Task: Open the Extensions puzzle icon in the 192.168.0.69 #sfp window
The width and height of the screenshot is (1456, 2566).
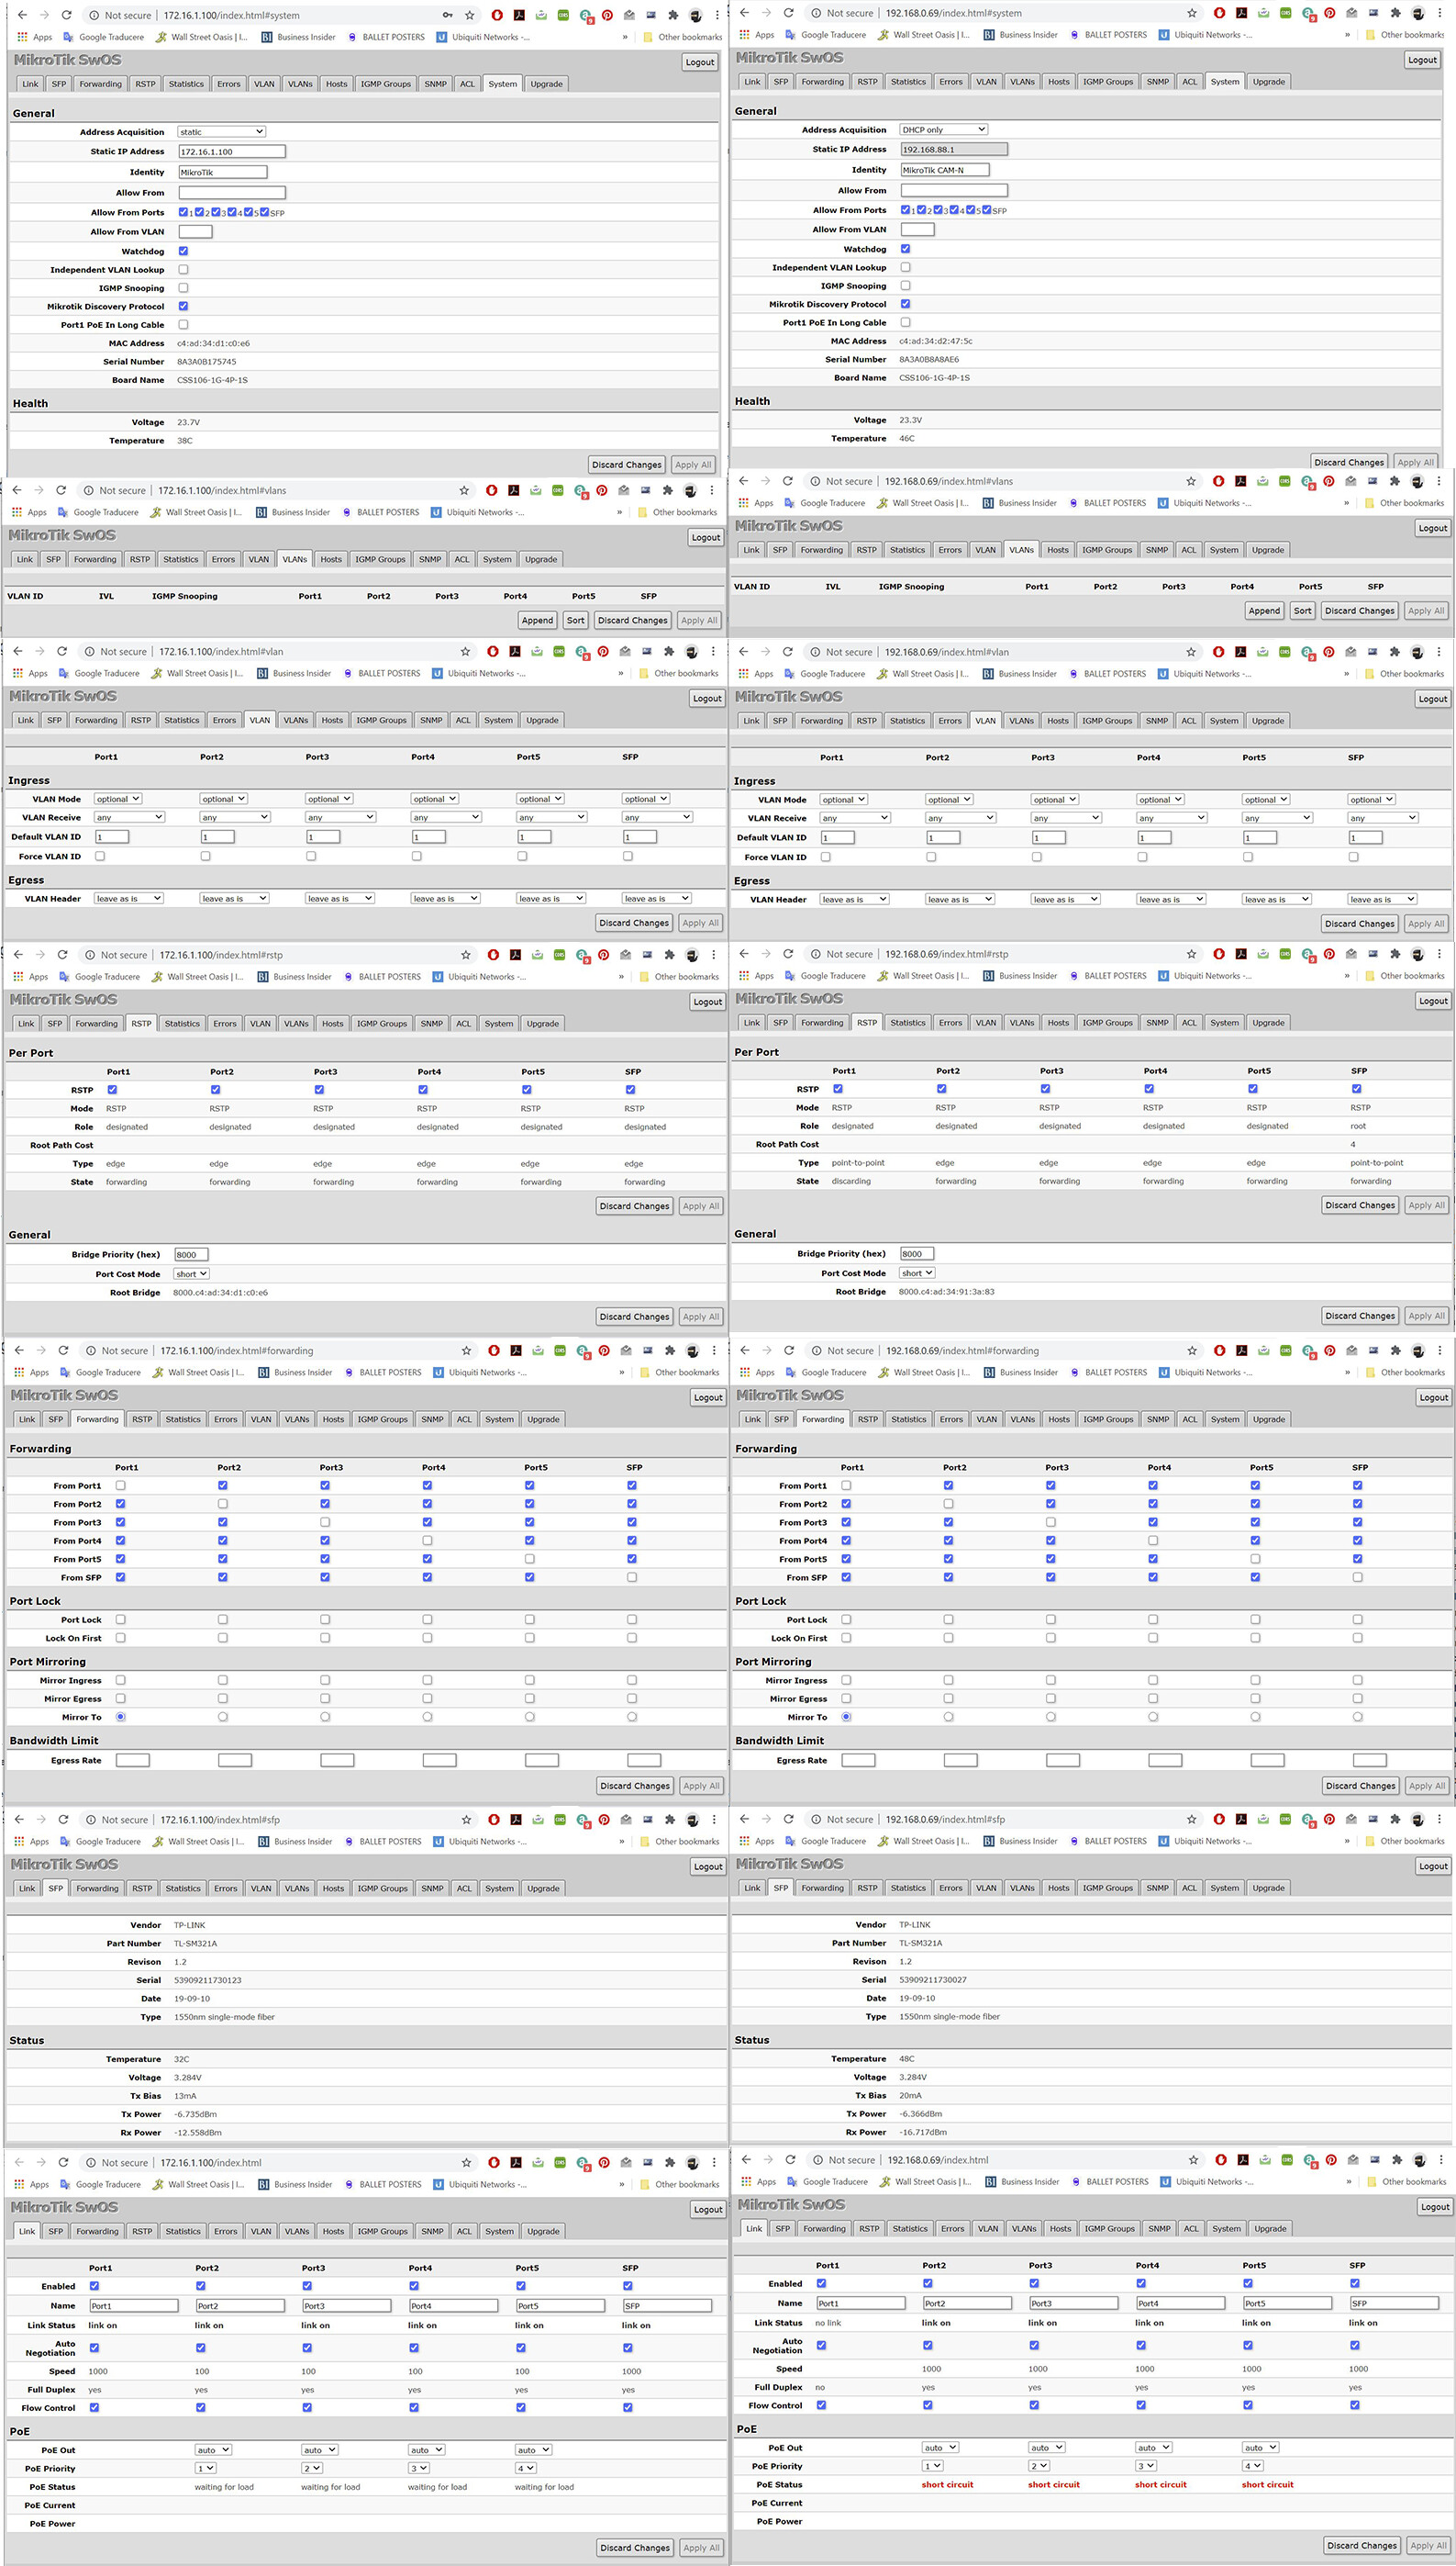Action: click(x=1395, y=1819)
